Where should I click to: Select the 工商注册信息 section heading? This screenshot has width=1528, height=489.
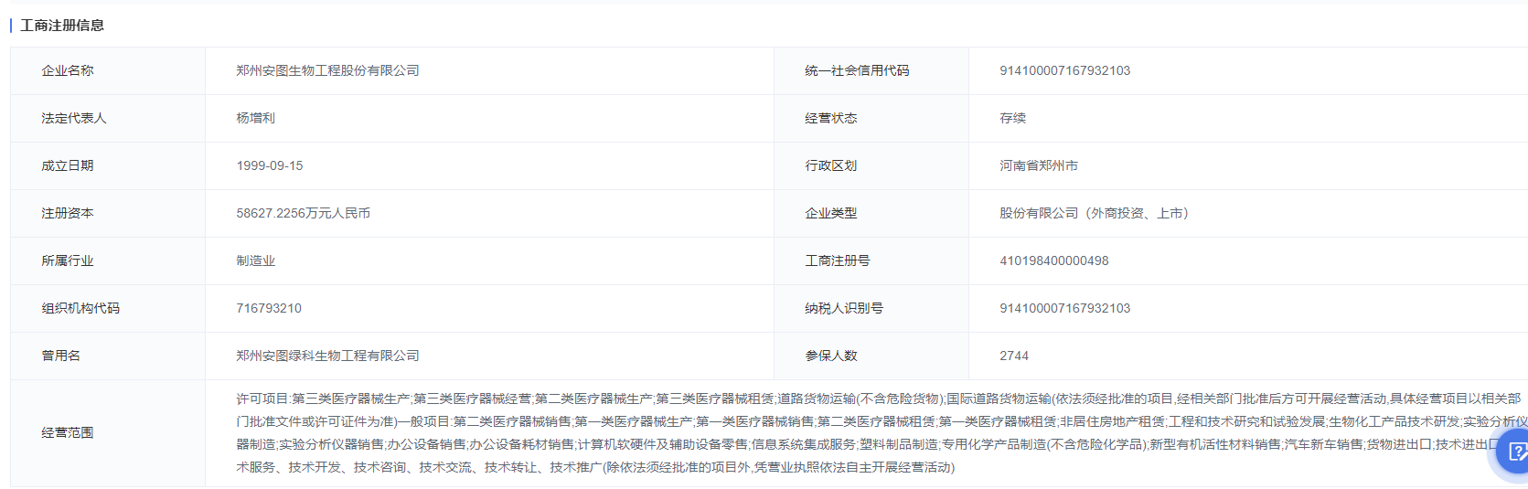[62, 25]
